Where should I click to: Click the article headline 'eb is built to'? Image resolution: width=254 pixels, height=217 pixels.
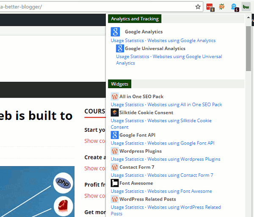pyautogui.click(x=36, y=116)
